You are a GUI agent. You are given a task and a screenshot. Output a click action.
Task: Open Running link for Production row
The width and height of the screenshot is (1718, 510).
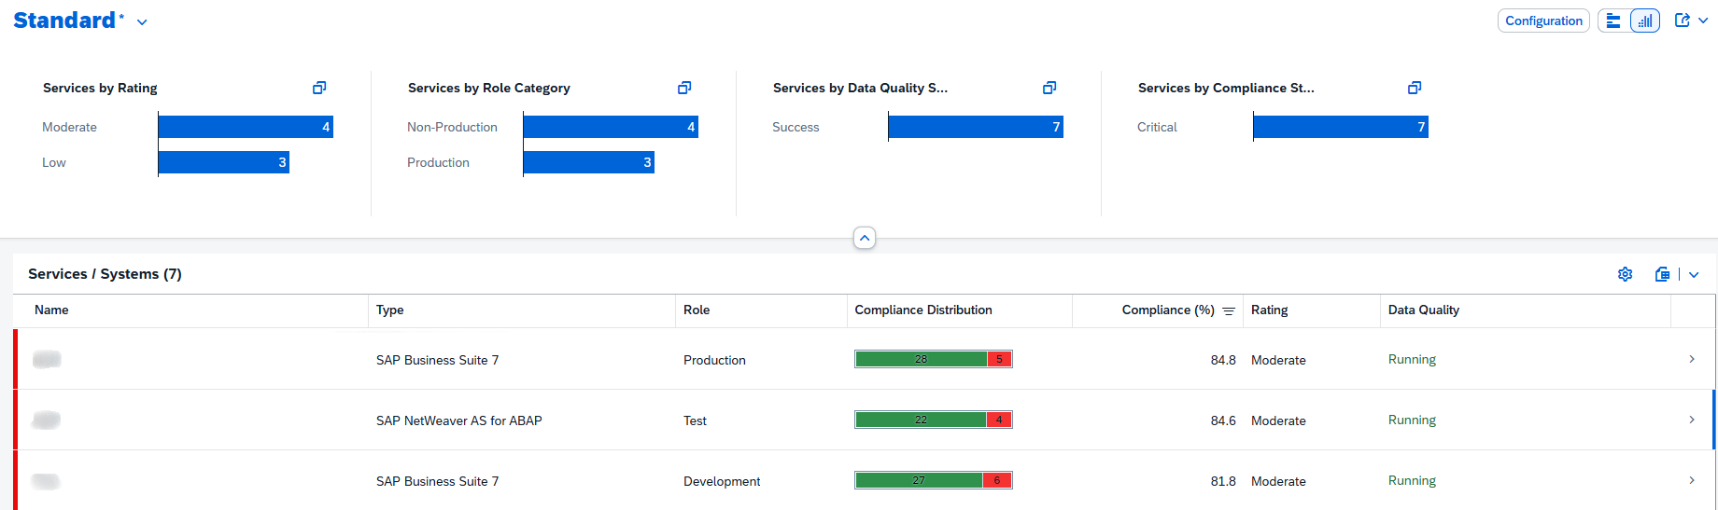pos(1412,360)
